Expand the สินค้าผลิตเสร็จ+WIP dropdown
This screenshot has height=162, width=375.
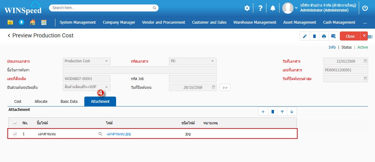pos(106,87)
